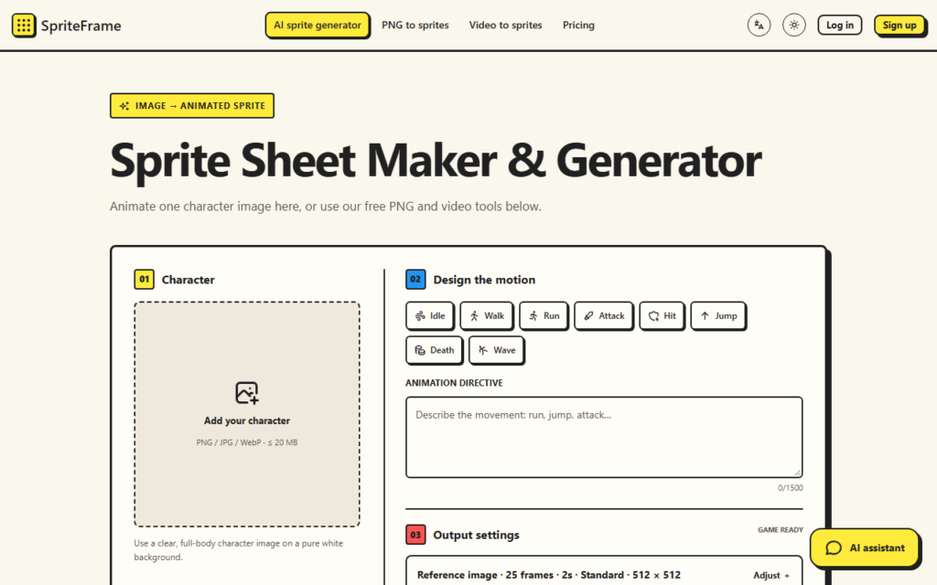Click the 'PNG / JPG / WebP · ≤ 20 MB' text

point(247,442)
